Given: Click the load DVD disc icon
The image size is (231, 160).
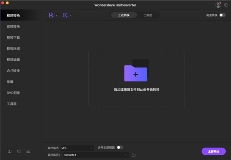Looking at the screenshot, I should click(65, 15).
